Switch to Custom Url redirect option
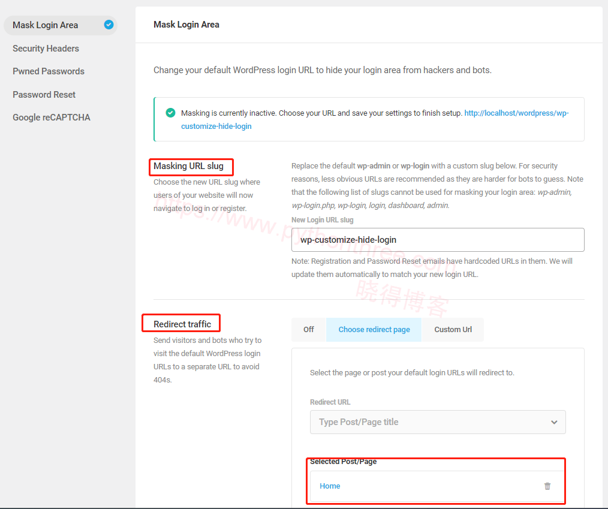This screenshot has width=608, height=509. click(453, 330)
